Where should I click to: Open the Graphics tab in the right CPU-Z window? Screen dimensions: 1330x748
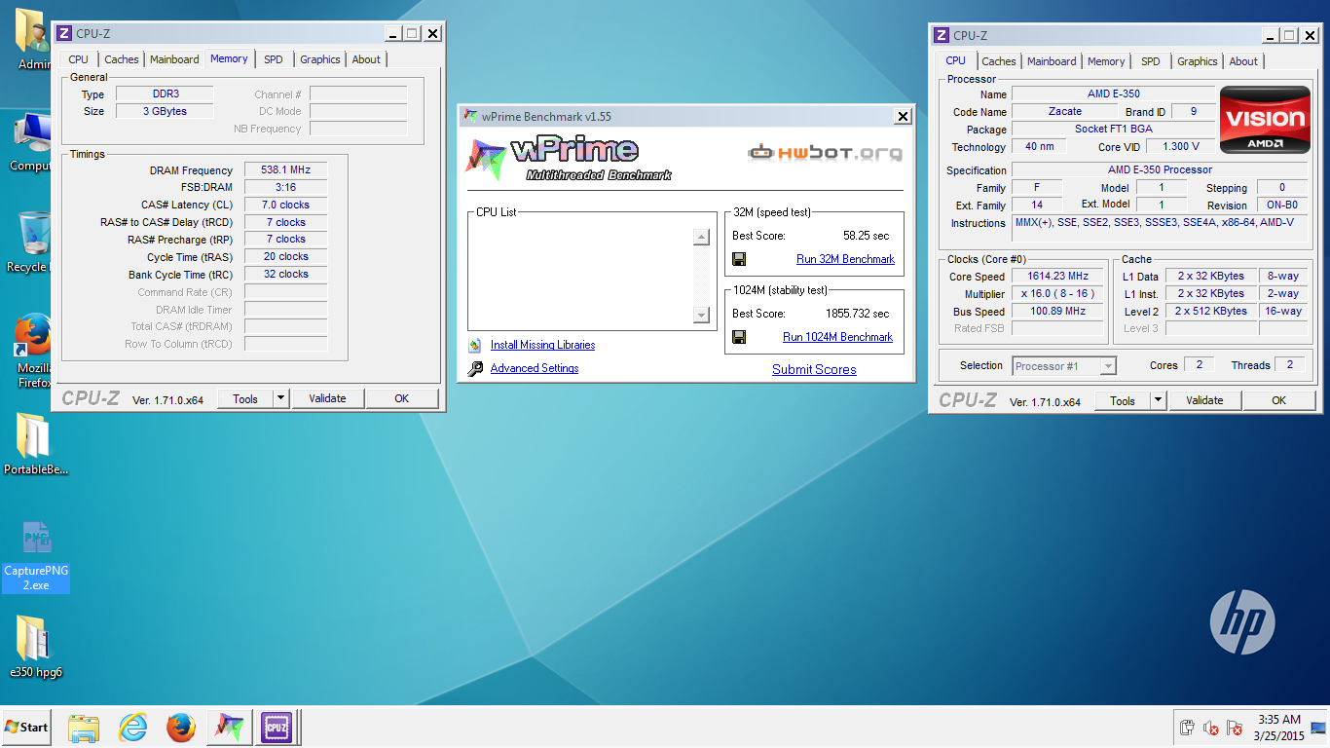(x=1198, y=61)
